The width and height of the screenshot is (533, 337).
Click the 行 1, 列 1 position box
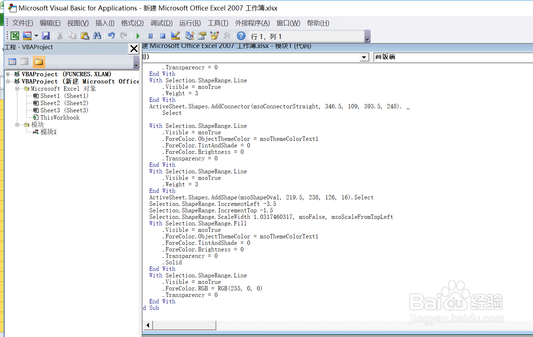306,36
